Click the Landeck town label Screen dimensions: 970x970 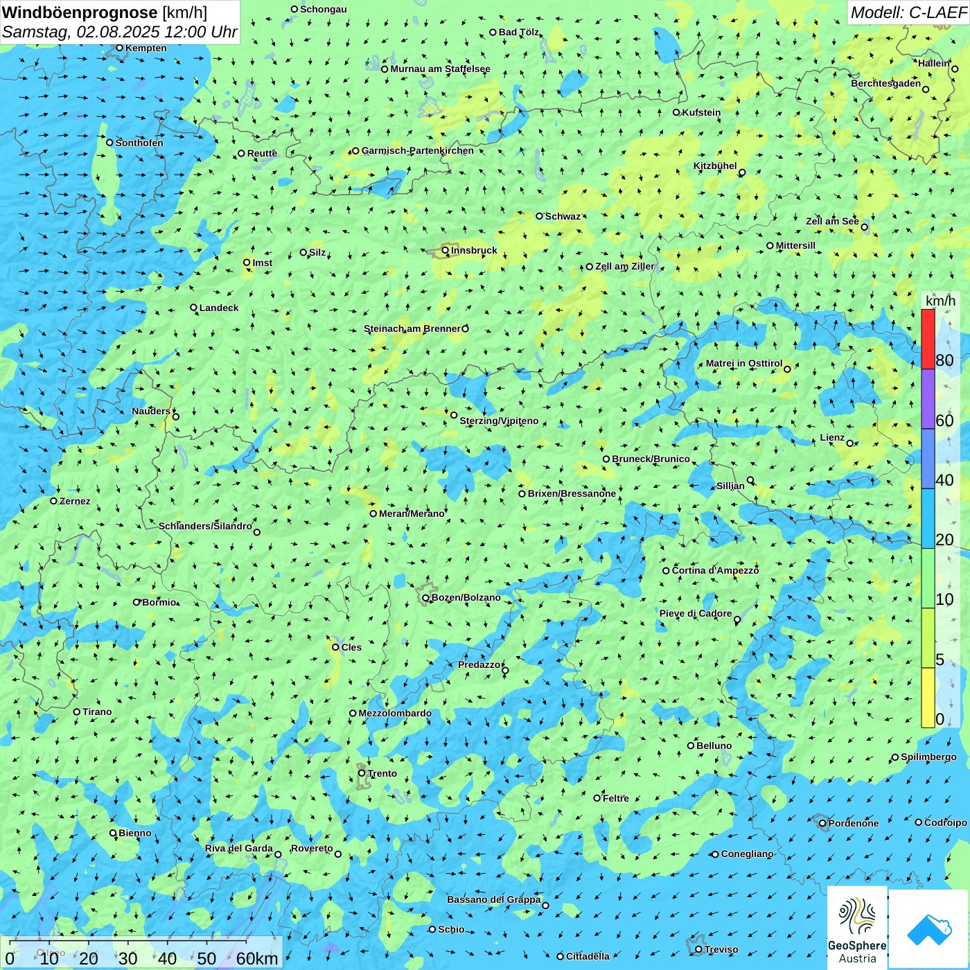click(x=219, y=308)
